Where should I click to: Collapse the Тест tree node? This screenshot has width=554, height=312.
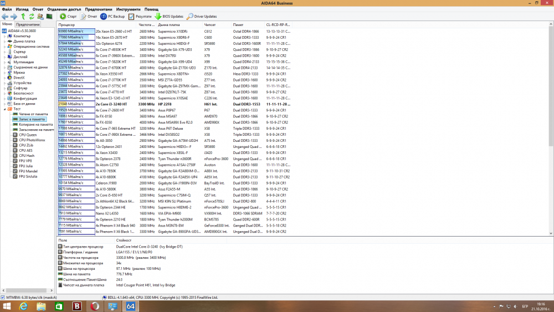tap(4, 109)
